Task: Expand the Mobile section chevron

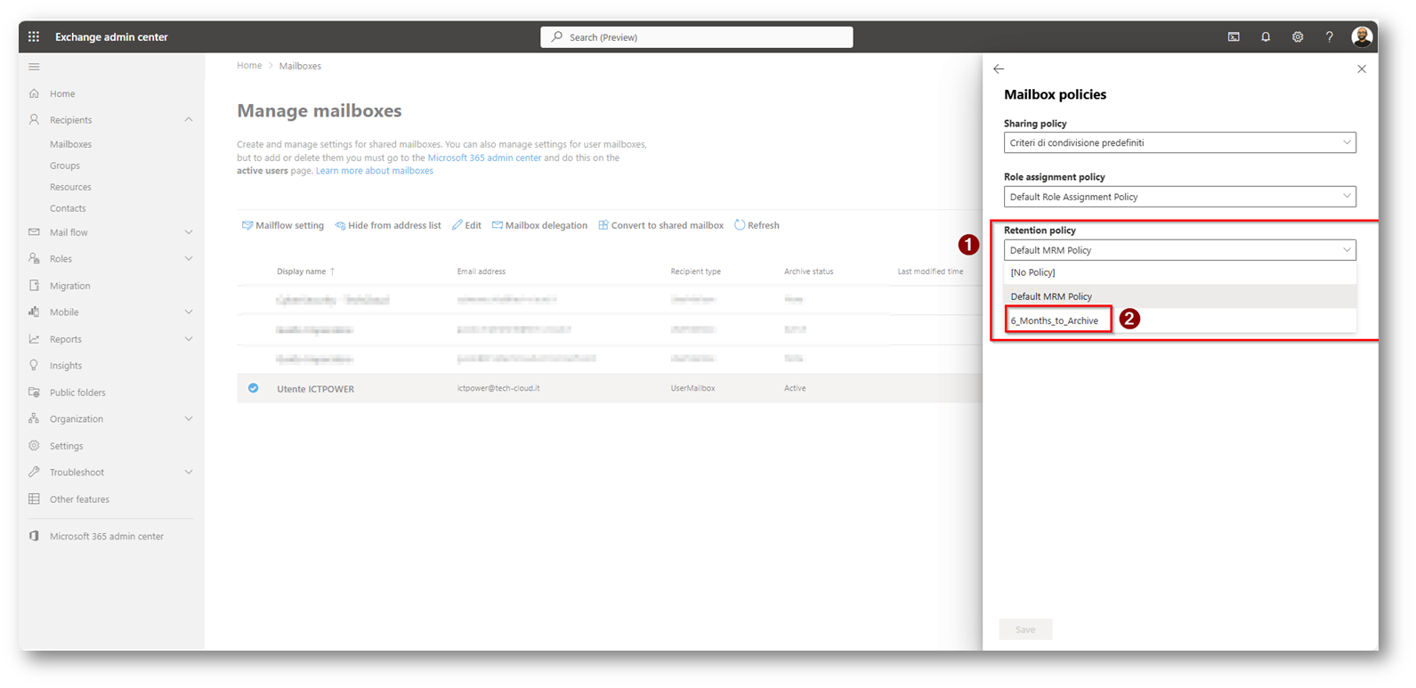Action: click(189, 312)
